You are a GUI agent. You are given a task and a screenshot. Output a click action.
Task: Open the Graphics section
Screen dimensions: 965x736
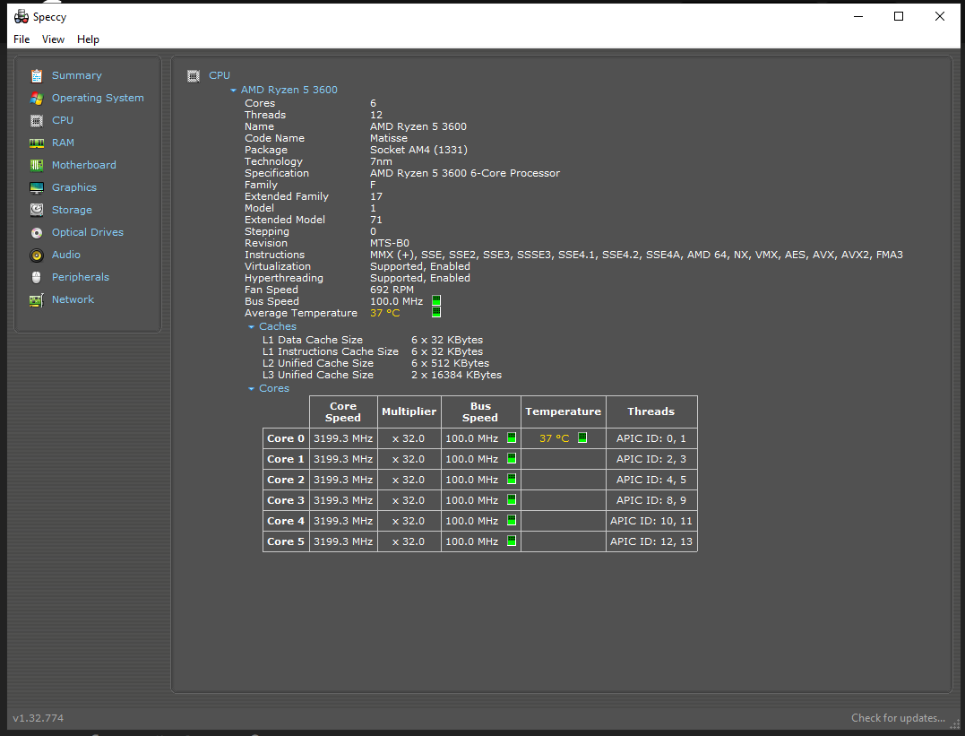pyautogui.click(x=73, y=187)
